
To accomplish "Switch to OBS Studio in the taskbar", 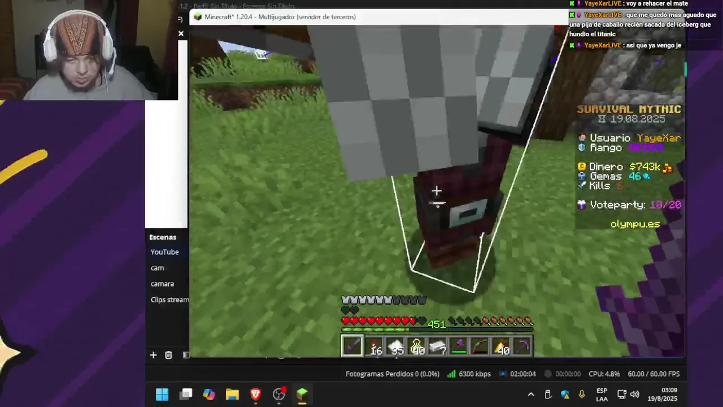I will click(279, 394).
